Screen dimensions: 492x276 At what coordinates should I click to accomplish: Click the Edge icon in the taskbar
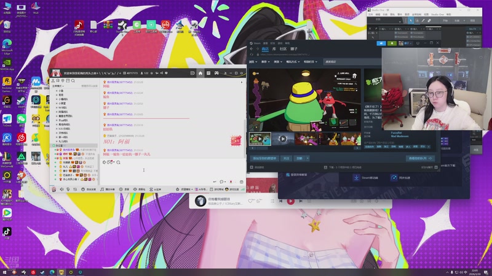click(x=52, y=272)
